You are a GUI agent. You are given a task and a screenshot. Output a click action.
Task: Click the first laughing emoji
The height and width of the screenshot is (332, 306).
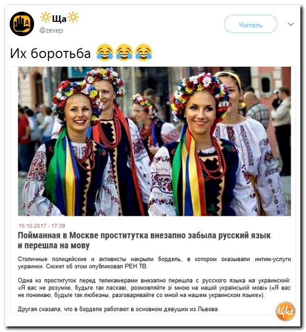point(105,52)
